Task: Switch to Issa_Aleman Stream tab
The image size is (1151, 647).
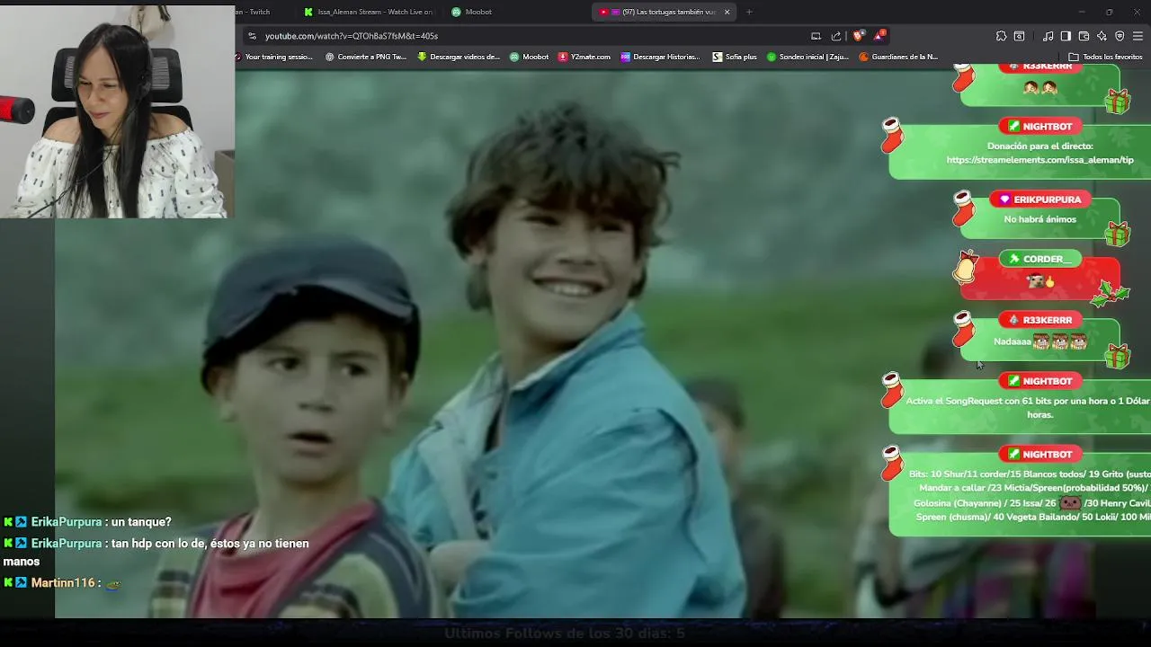Action: pyautogui.click(x=369, y=12)
